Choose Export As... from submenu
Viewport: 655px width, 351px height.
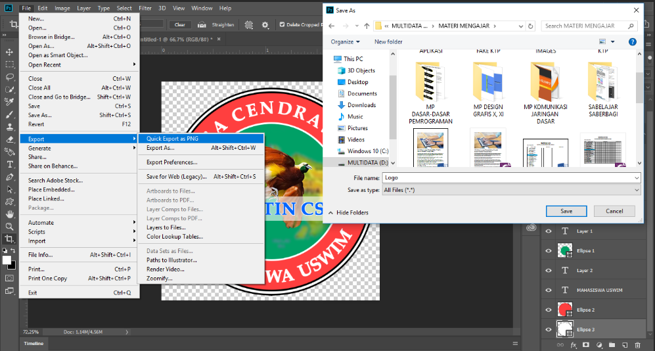pos(201,148)
